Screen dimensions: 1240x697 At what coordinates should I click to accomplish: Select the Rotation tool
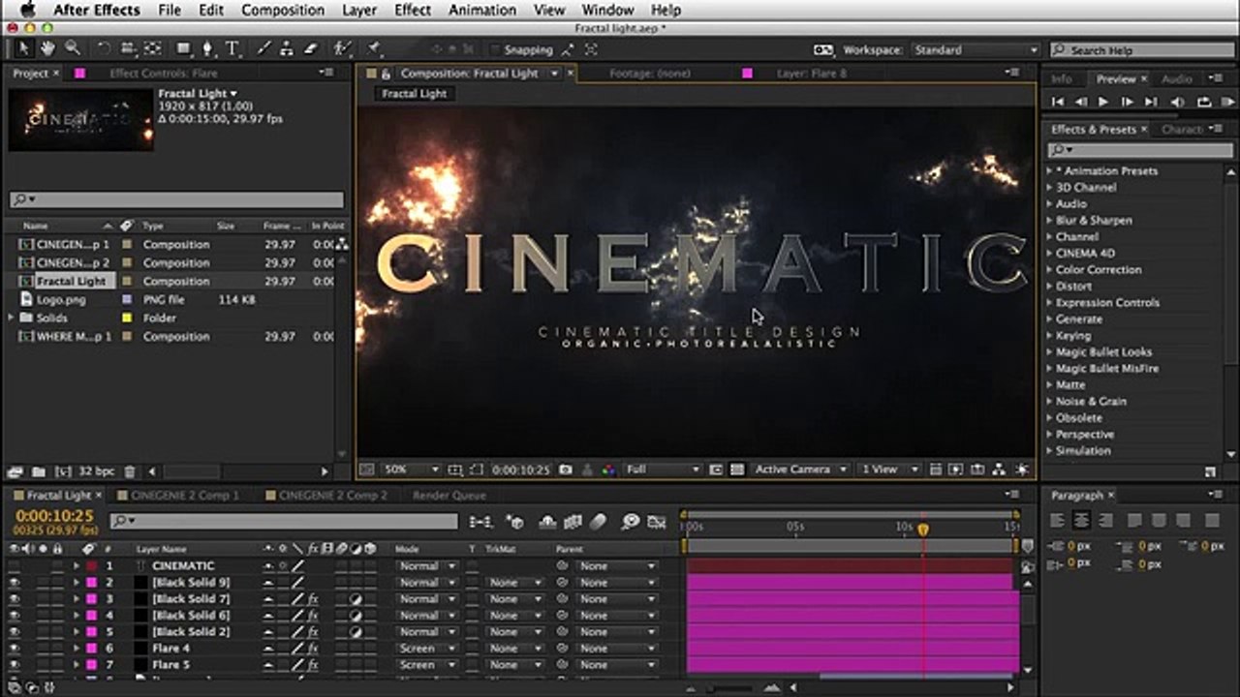(x=104, y=48)
